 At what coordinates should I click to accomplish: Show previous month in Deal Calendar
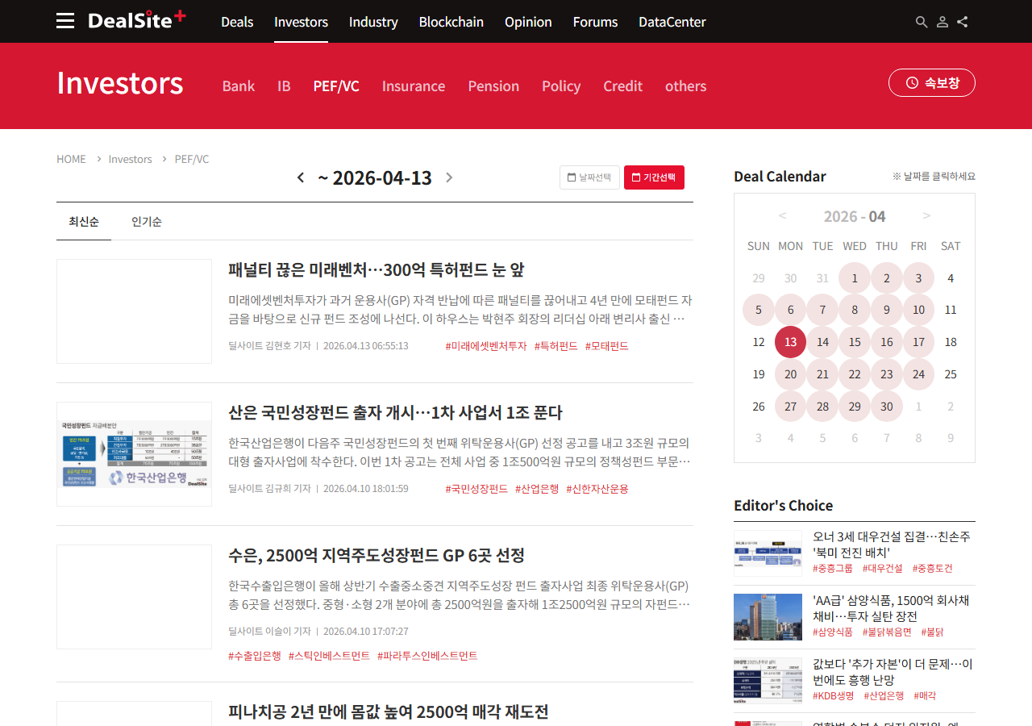782,215
